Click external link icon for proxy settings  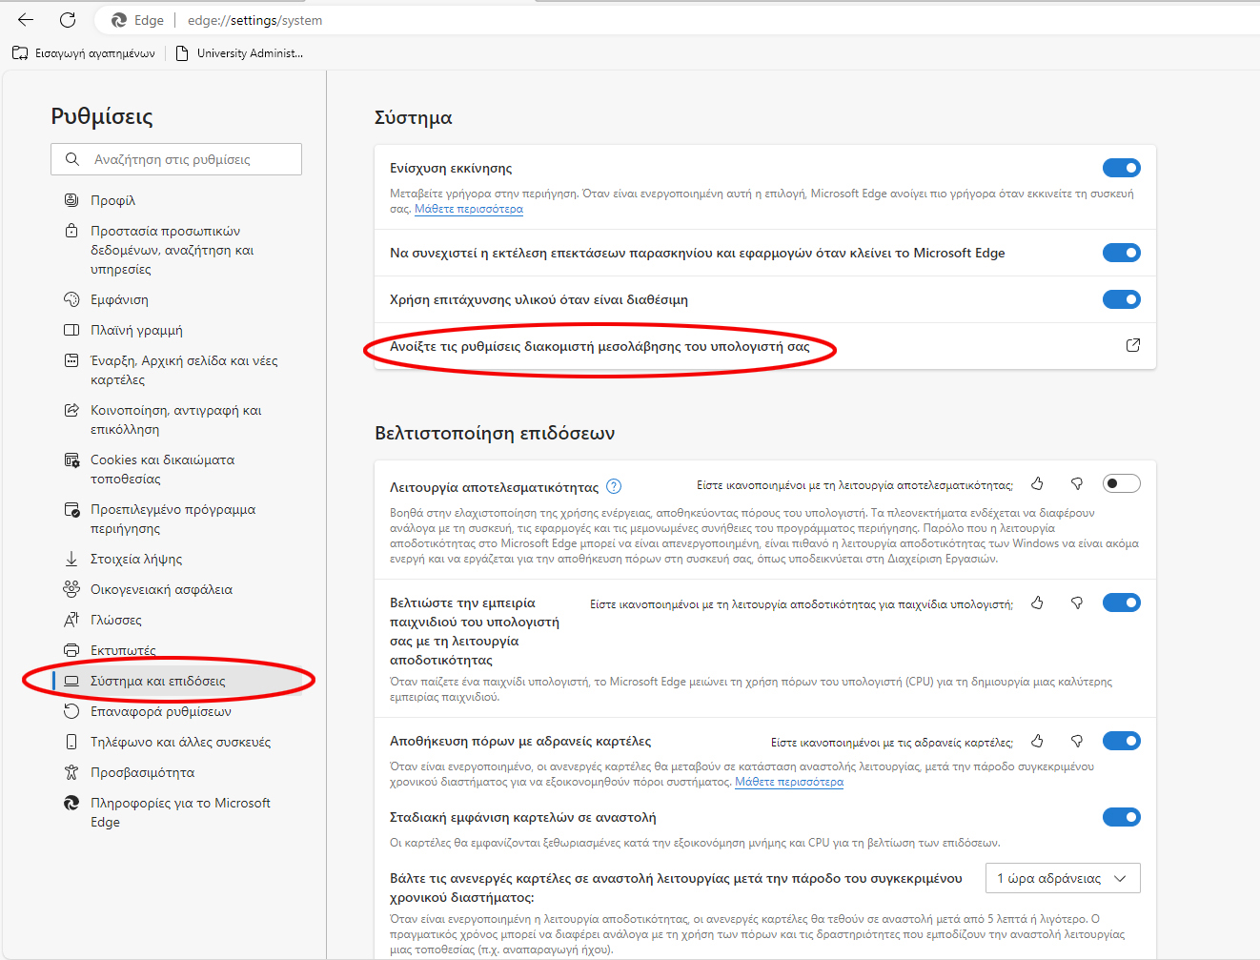[1132, 345]
